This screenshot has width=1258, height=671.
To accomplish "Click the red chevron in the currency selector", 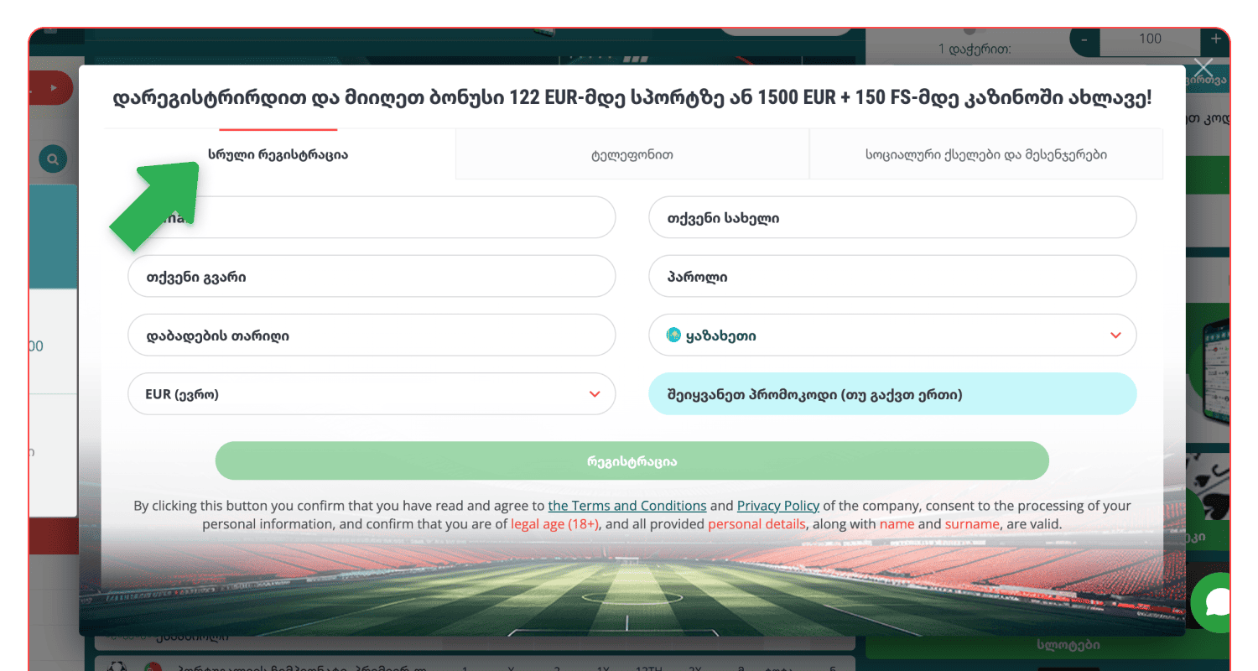I will (x=595, y=394).
